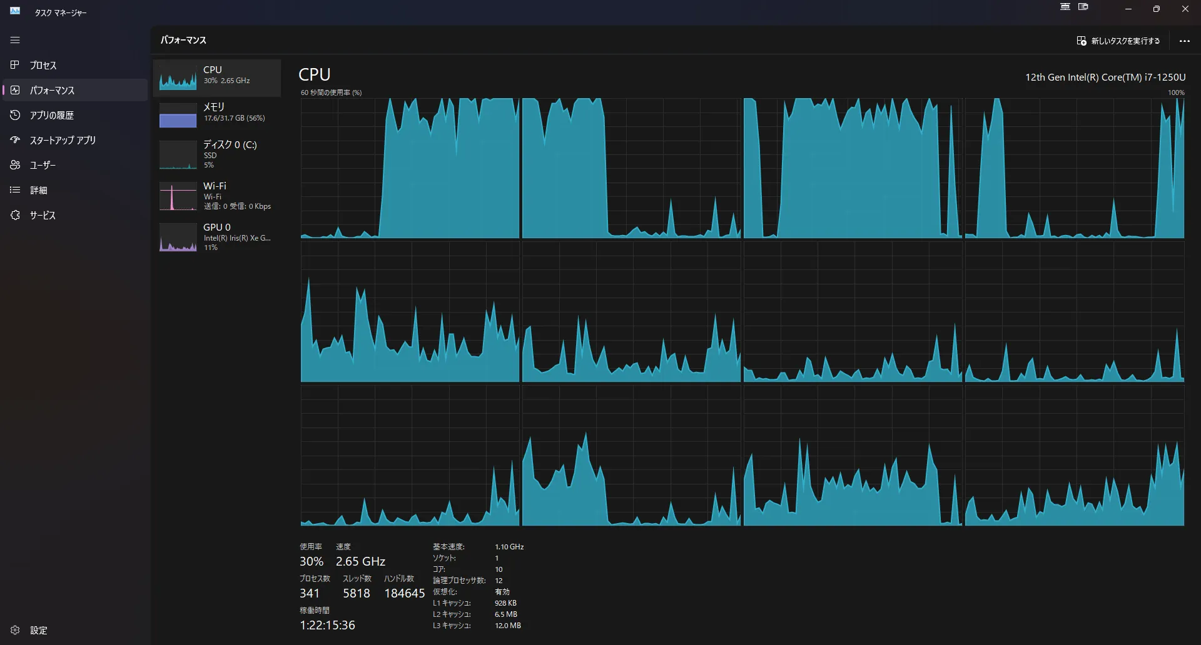Select the Wi-Fi performance item

[216, 196]
